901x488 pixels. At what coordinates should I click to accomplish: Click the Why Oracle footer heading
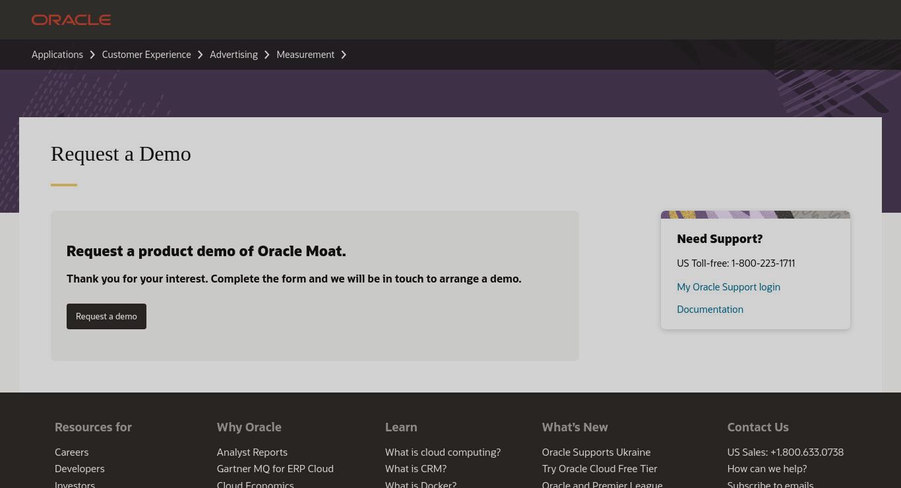point(249,427)
